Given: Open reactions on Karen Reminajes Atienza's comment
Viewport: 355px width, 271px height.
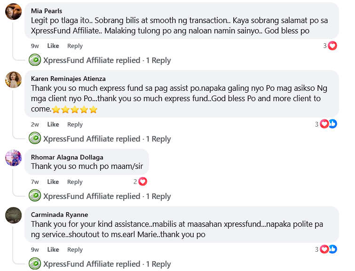Looking at the screenshot, I should point(328,124).
